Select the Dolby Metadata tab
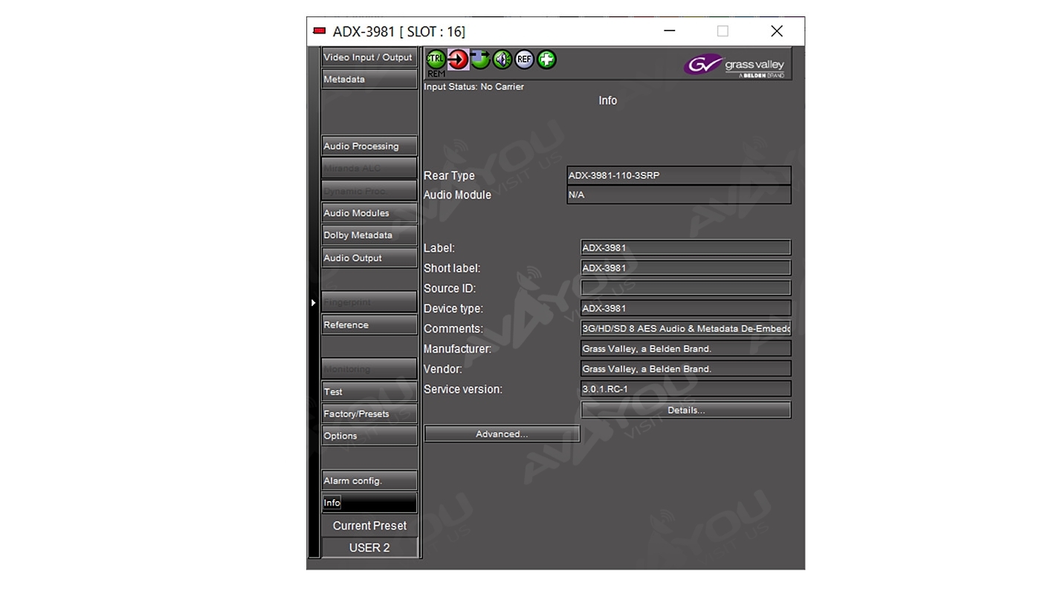 click(x=369, y=235)
